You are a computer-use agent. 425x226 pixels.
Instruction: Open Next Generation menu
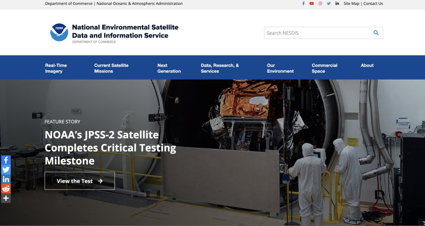click(x=169, y=68)
